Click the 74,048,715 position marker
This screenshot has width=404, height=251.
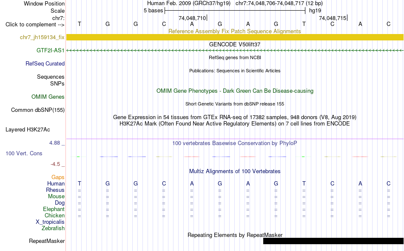333,18
